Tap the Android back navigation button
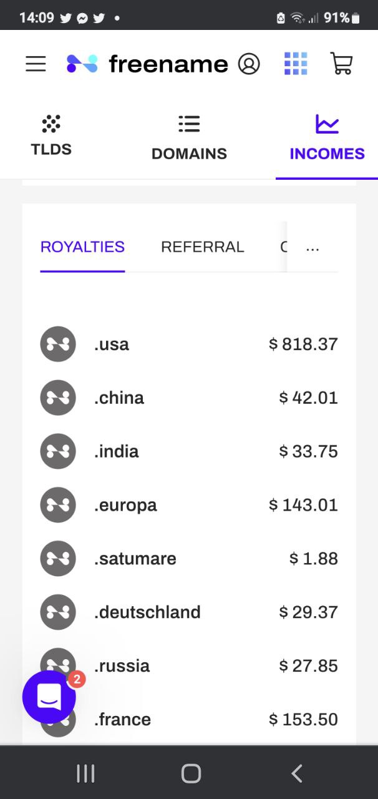This screenshot has height=799, width=378. [297, 773]
